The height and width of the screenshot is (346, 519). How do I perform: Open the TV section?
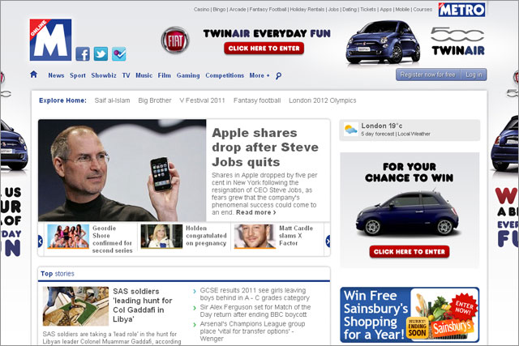[127, 75]
